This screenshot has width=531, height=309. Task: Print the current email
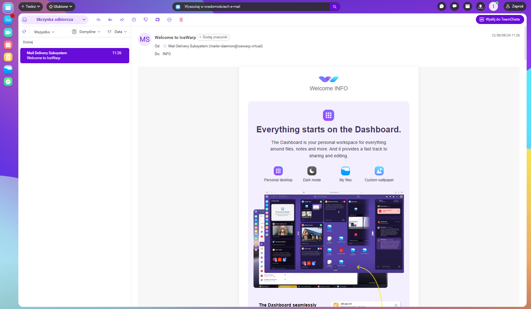158,20
